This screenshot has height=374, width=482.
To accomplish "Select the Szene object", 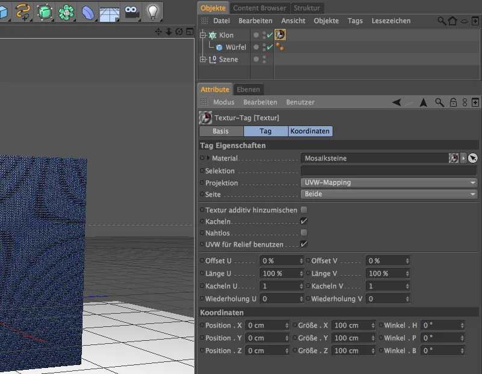I will click(x=228, y=59).
